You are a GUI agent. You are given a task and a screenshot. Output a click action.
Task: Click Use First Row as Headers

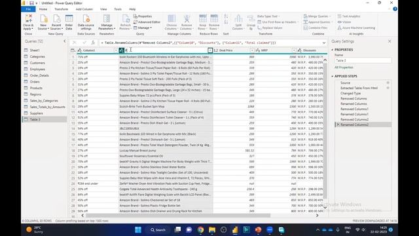(278, 22)
